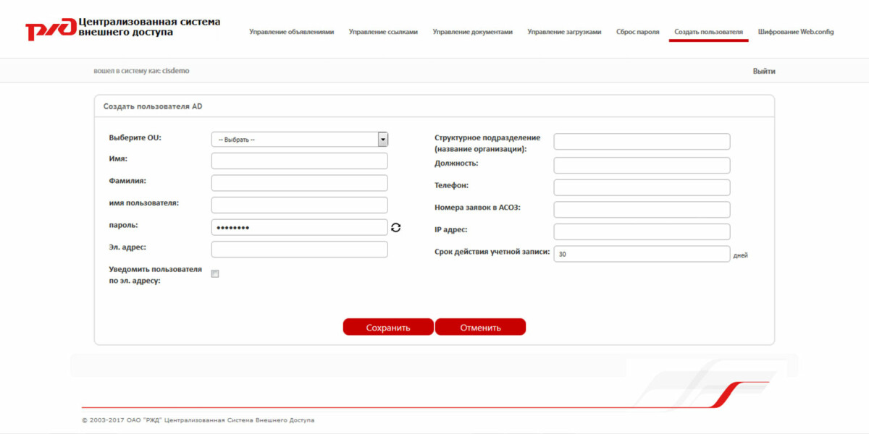Image resolution: width=869 pixels, height=434 pixels.
Task: Click the 'Имя' input field
Action: pyautogui.click(x=298, y=161)
